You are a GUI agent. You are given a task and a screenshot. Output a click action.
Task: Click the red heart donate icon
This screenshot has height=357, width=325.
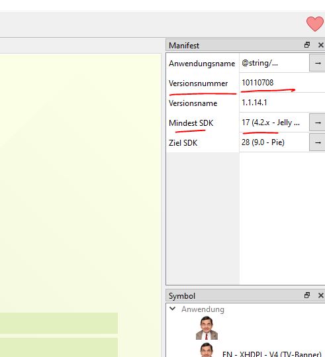coord(315,23)
